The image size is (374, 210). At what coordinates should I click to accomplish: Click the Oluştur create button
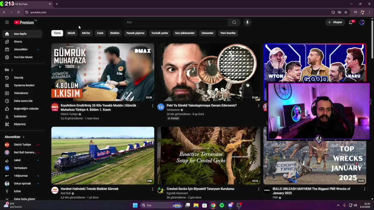click(x=335, y=22)
